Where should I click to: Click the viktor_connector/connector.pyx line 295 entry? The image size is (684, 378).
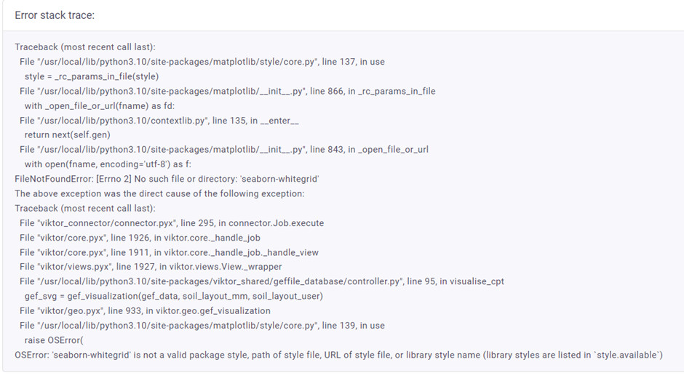172,223
